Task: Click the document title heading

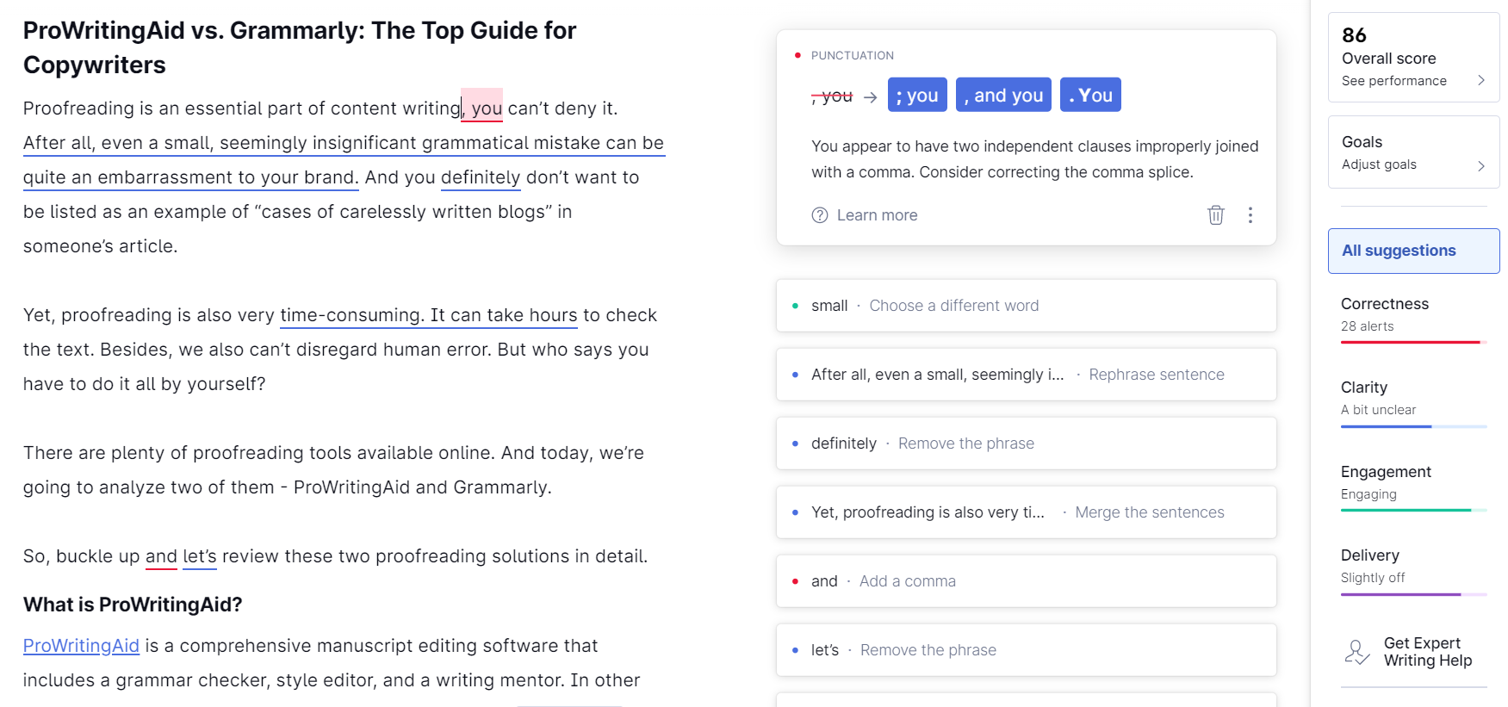Action: coord(300,47)
